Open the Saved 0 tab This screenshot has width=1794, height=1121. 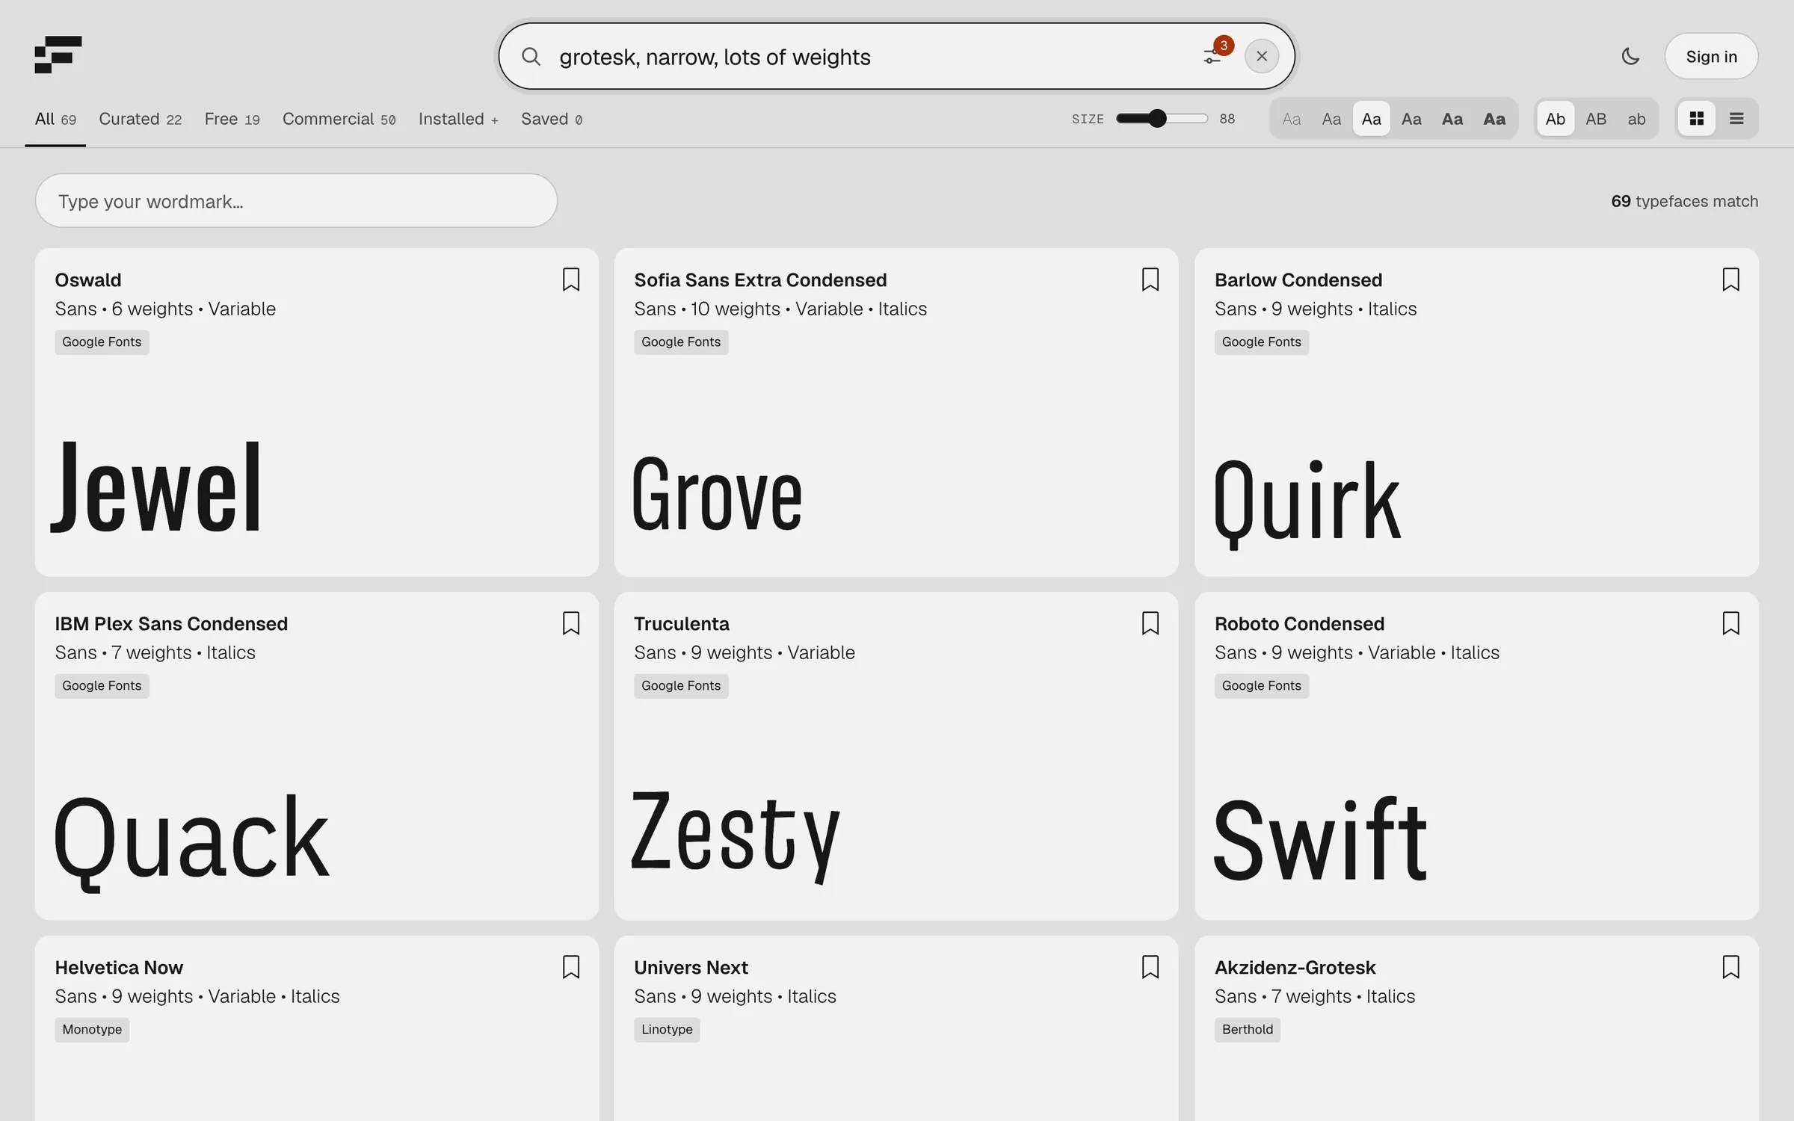(x=552, y=119)
